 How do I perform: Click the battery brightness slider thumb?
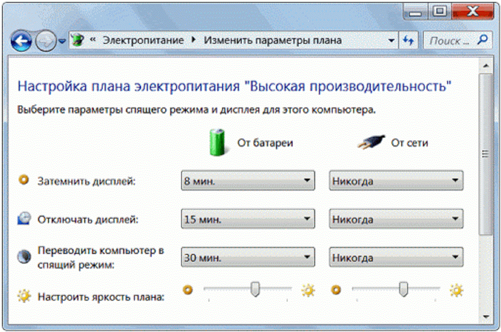point(255,289)
